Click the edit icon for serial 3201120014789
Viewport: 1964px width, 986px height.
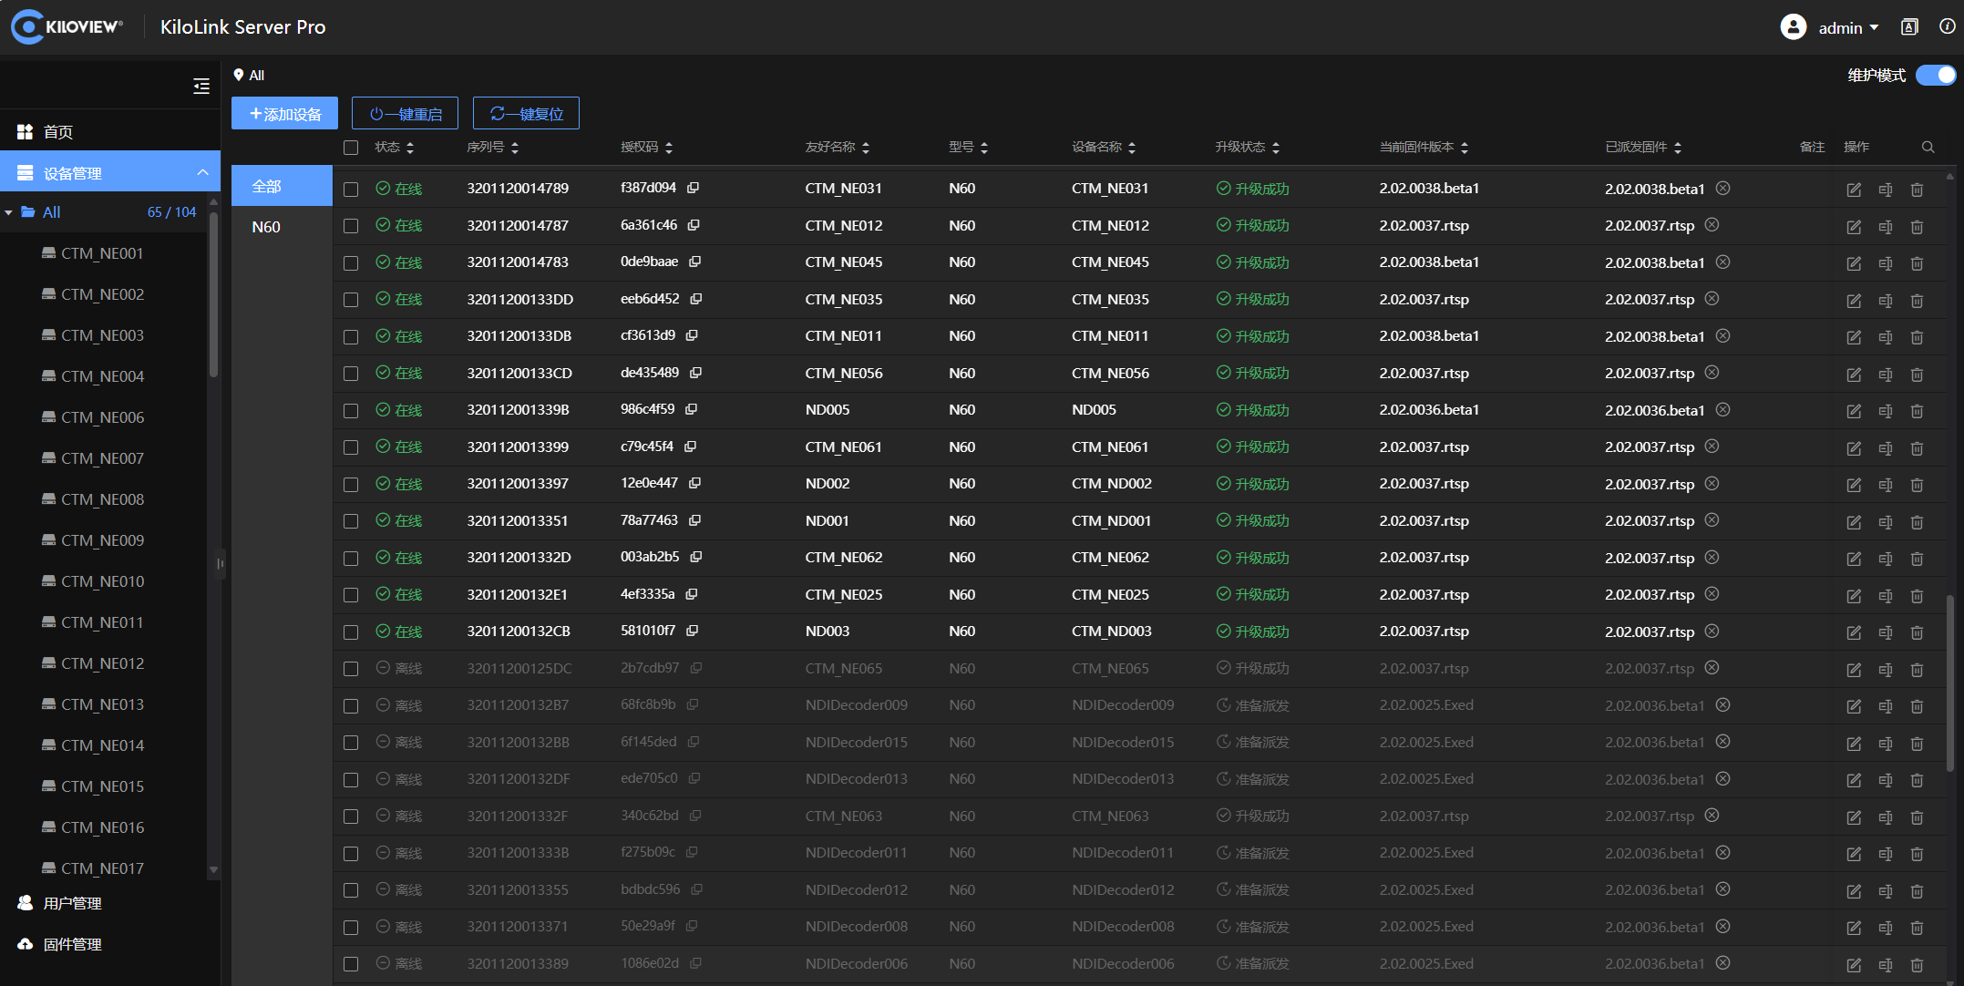click(x=1854, y=190)
